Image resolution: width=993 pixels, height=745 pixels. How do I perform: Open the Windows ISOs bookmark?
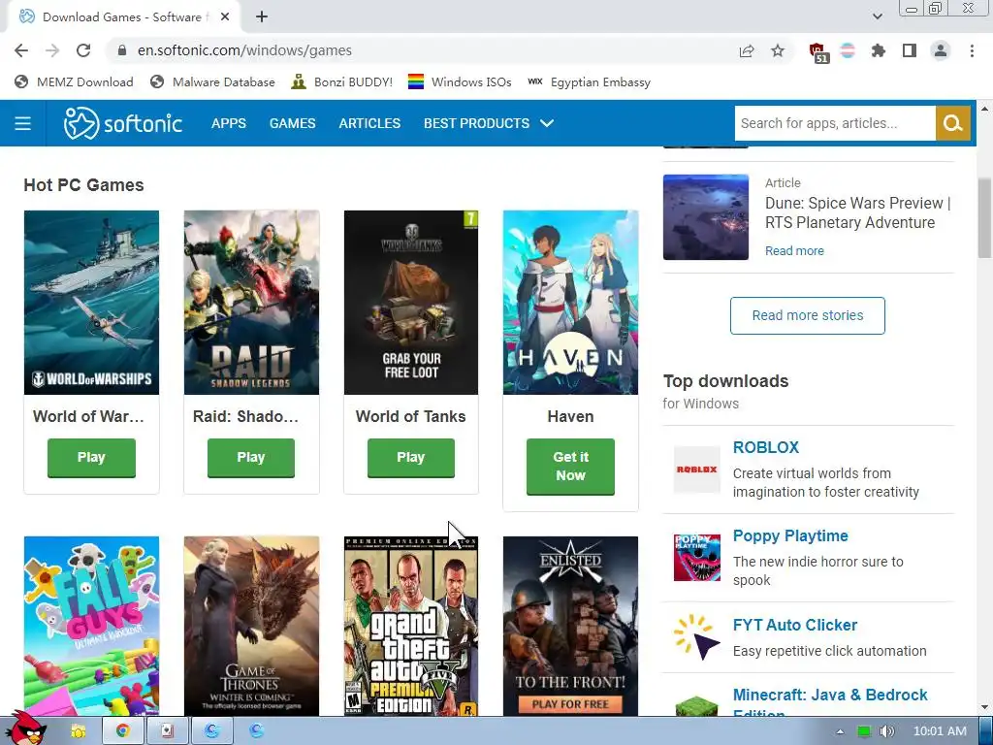(x=460, y=82)
